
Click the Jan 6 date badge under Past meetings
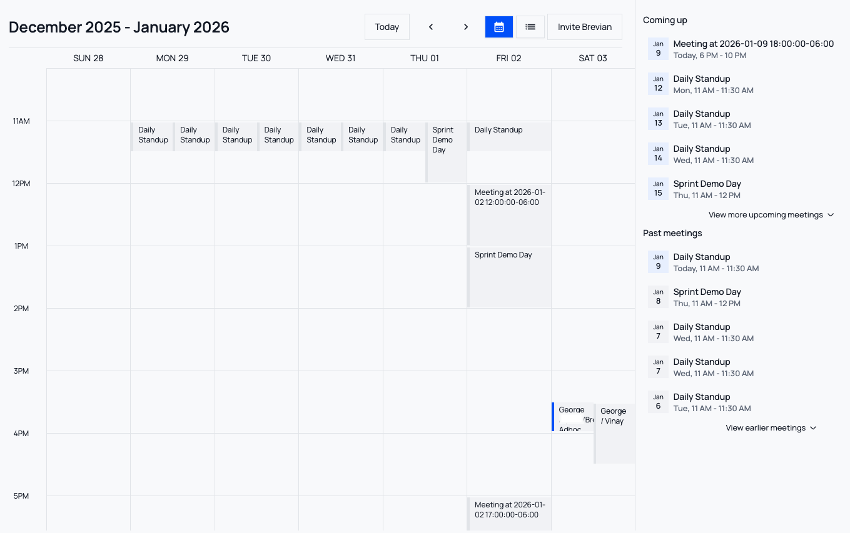click(x=658, y=401)
